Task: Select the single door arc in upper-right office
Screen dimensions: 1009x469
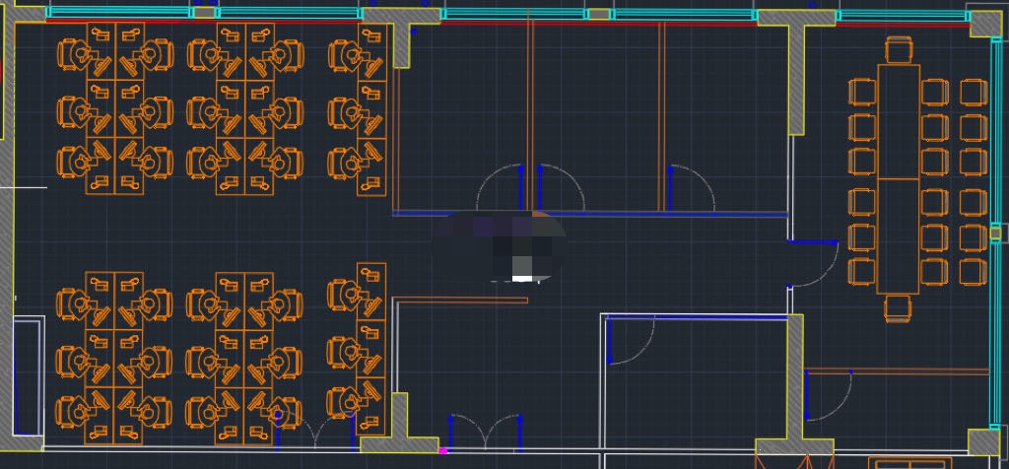Action: [693, 188]
